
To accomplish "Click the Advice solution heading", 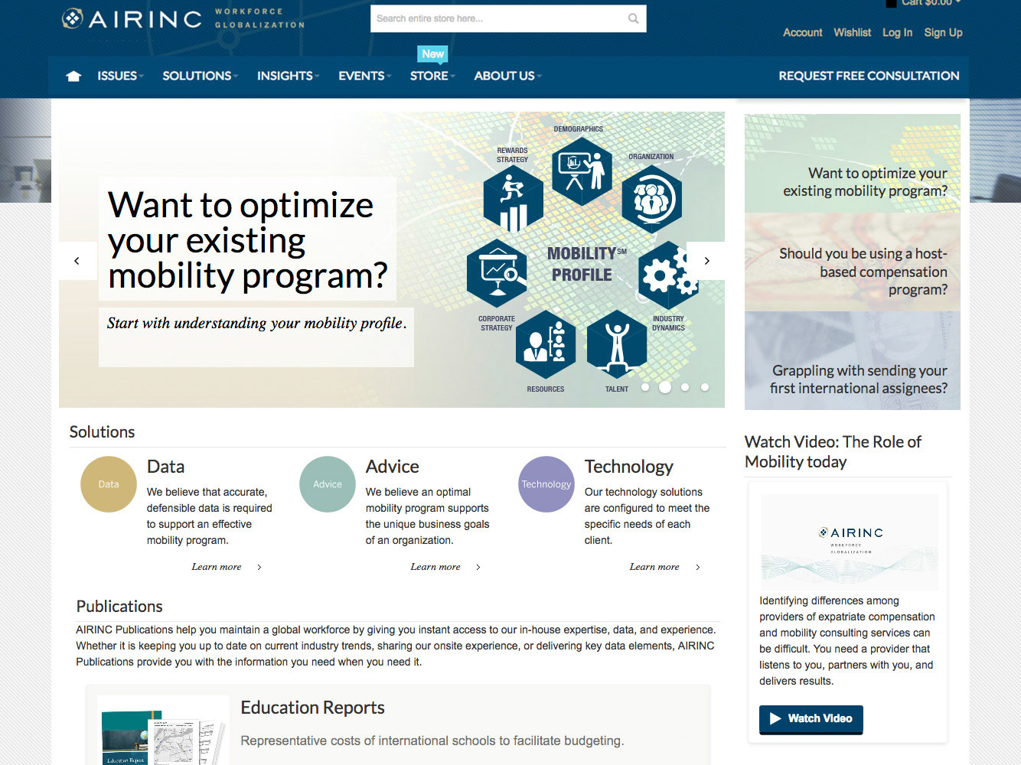I will point(392,467).
